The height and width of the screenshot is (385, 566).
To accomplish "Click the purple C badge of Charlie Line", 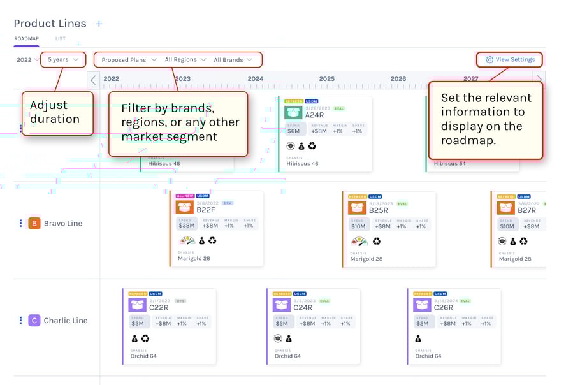I will point(34,321).
